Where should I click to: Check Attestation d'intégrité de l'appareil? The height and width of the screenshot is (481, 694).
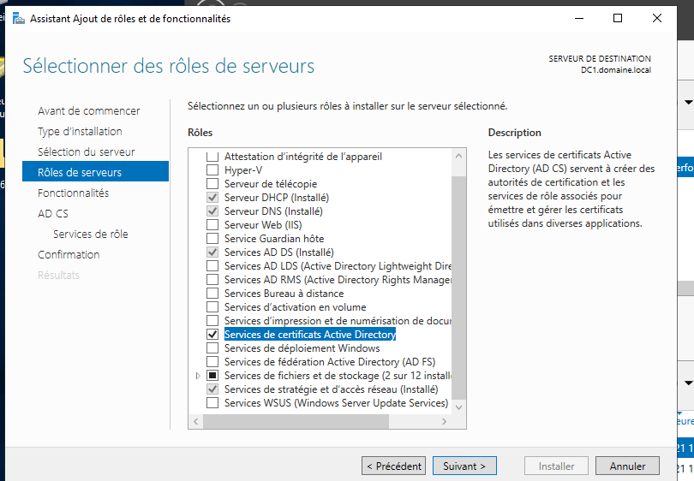click(212, 157)
